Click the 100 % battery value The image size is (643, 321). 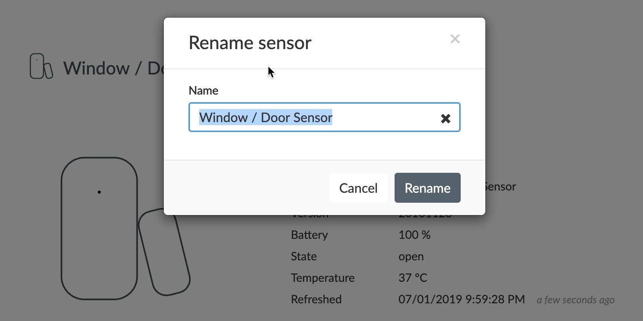(414, 235)
